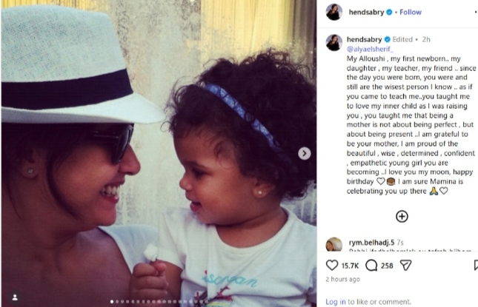Follow the hendsabry account
The image size is (478, 307).
tap(411, 12)
